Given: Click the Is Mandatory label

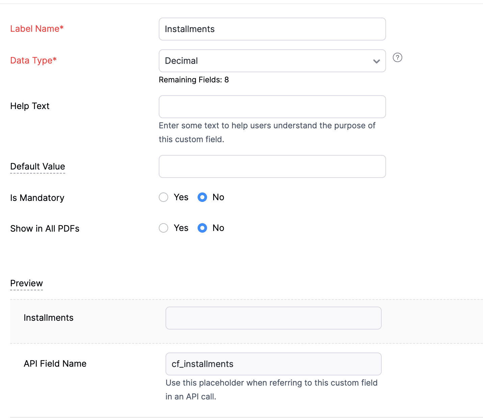Looking at the screenshot, I should coord(37,198).
